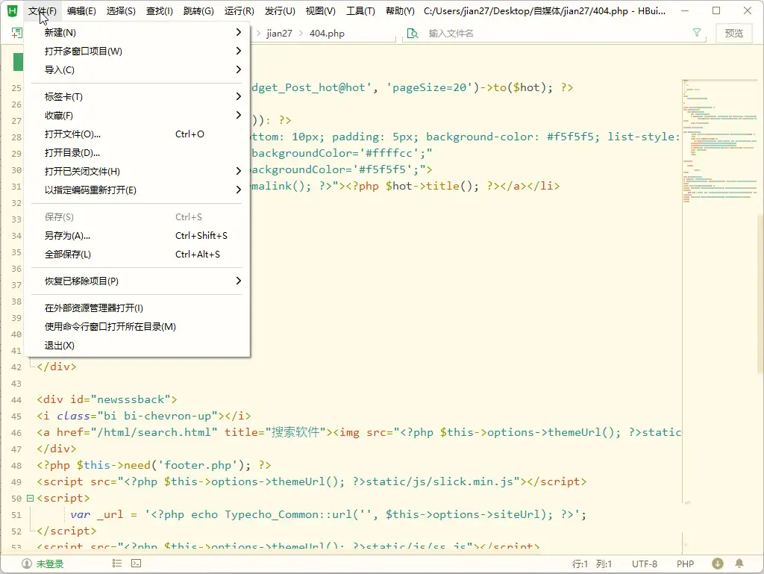Open the terminal icon in status bar
The width and height of the screenshot is (764, 574).
[137, 564]
